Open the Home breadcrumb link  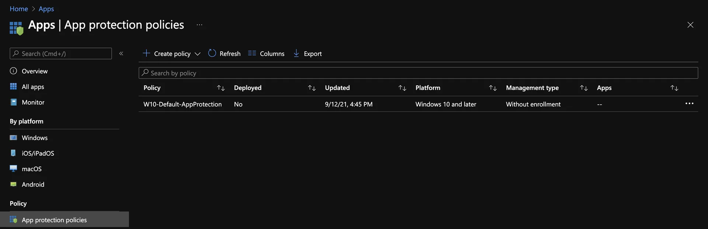(x=19, y=9)
